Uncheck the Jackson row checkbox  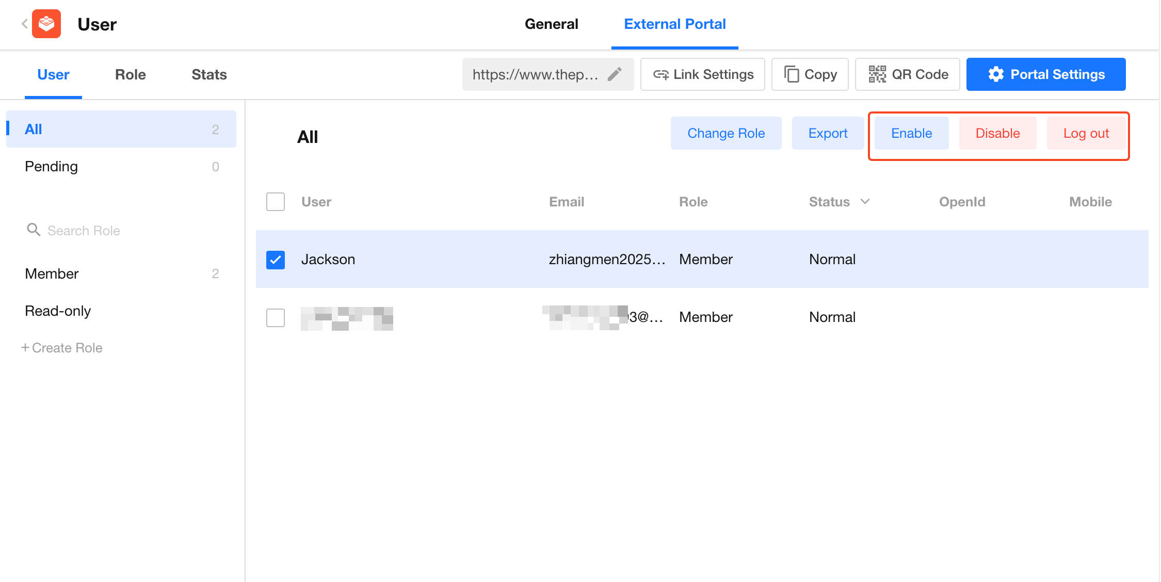pos(276,260)
